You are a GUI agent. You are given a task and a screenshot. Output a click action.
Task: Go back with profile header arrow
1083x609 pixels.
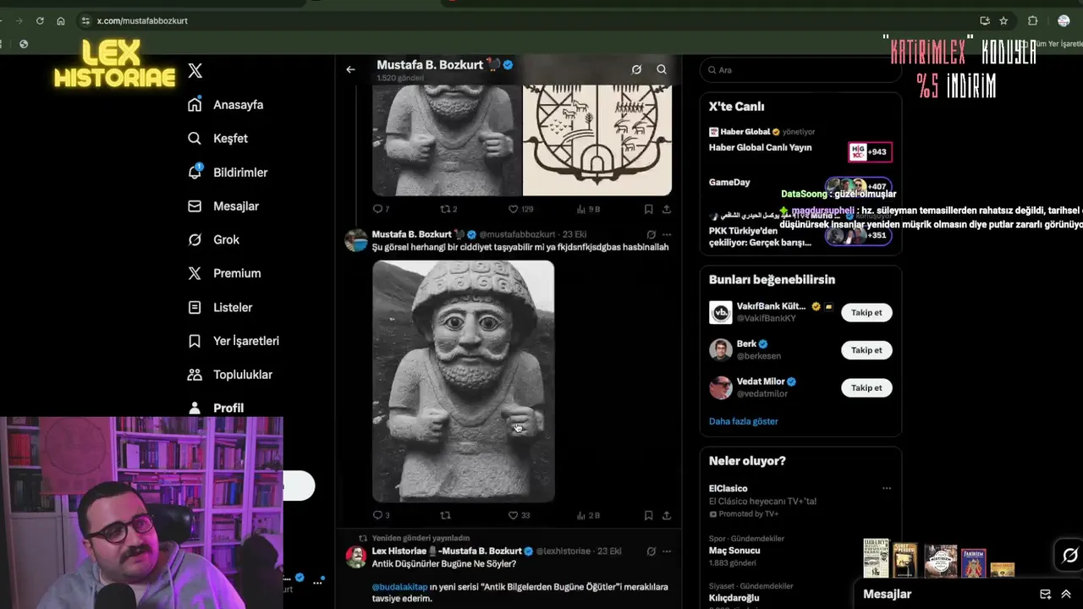(350, 69)
